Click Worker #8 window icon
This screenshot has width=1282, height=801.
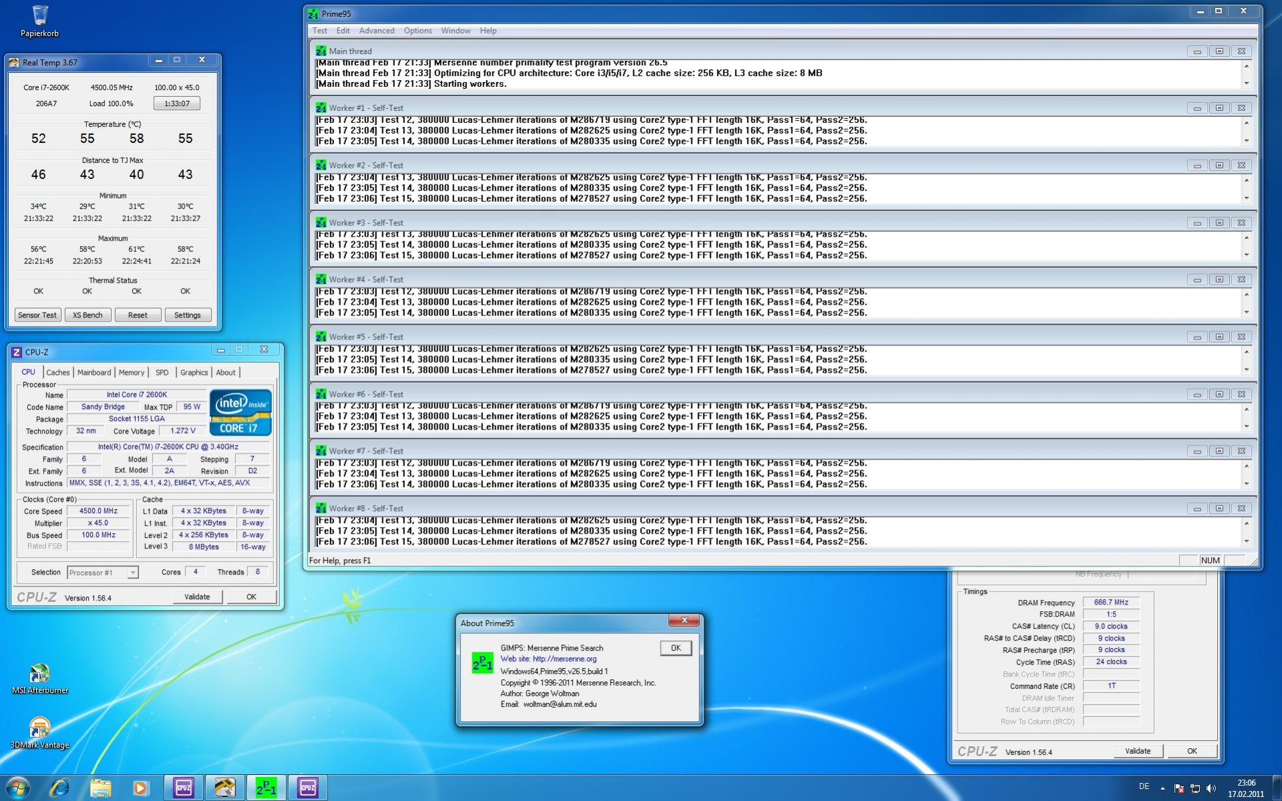coord(321,508)
